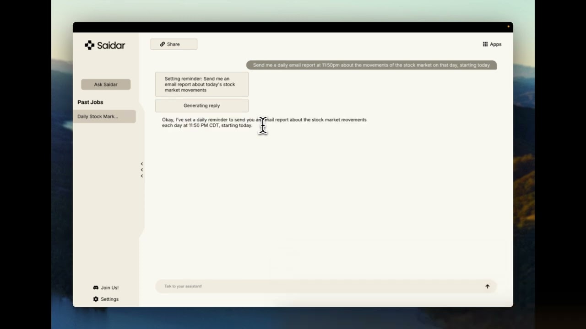Image resolution: width=586 pixels, height=329 pixels.
Task: Click the Generating reply step card
Action: point(202,106)
